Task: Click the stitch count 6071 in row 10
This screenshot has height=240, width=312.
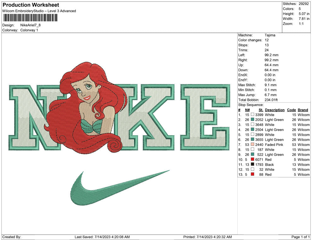Action: (x=259, y=159)
